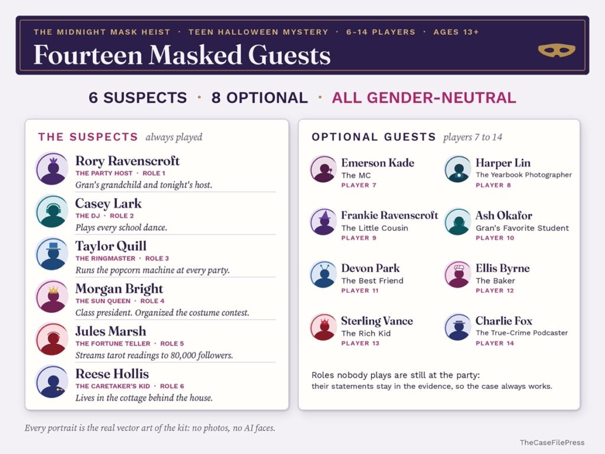Select The True-Crime Podcaster subtitle
Viewport: 605px width, 454px height.
[x=522, y=333]
